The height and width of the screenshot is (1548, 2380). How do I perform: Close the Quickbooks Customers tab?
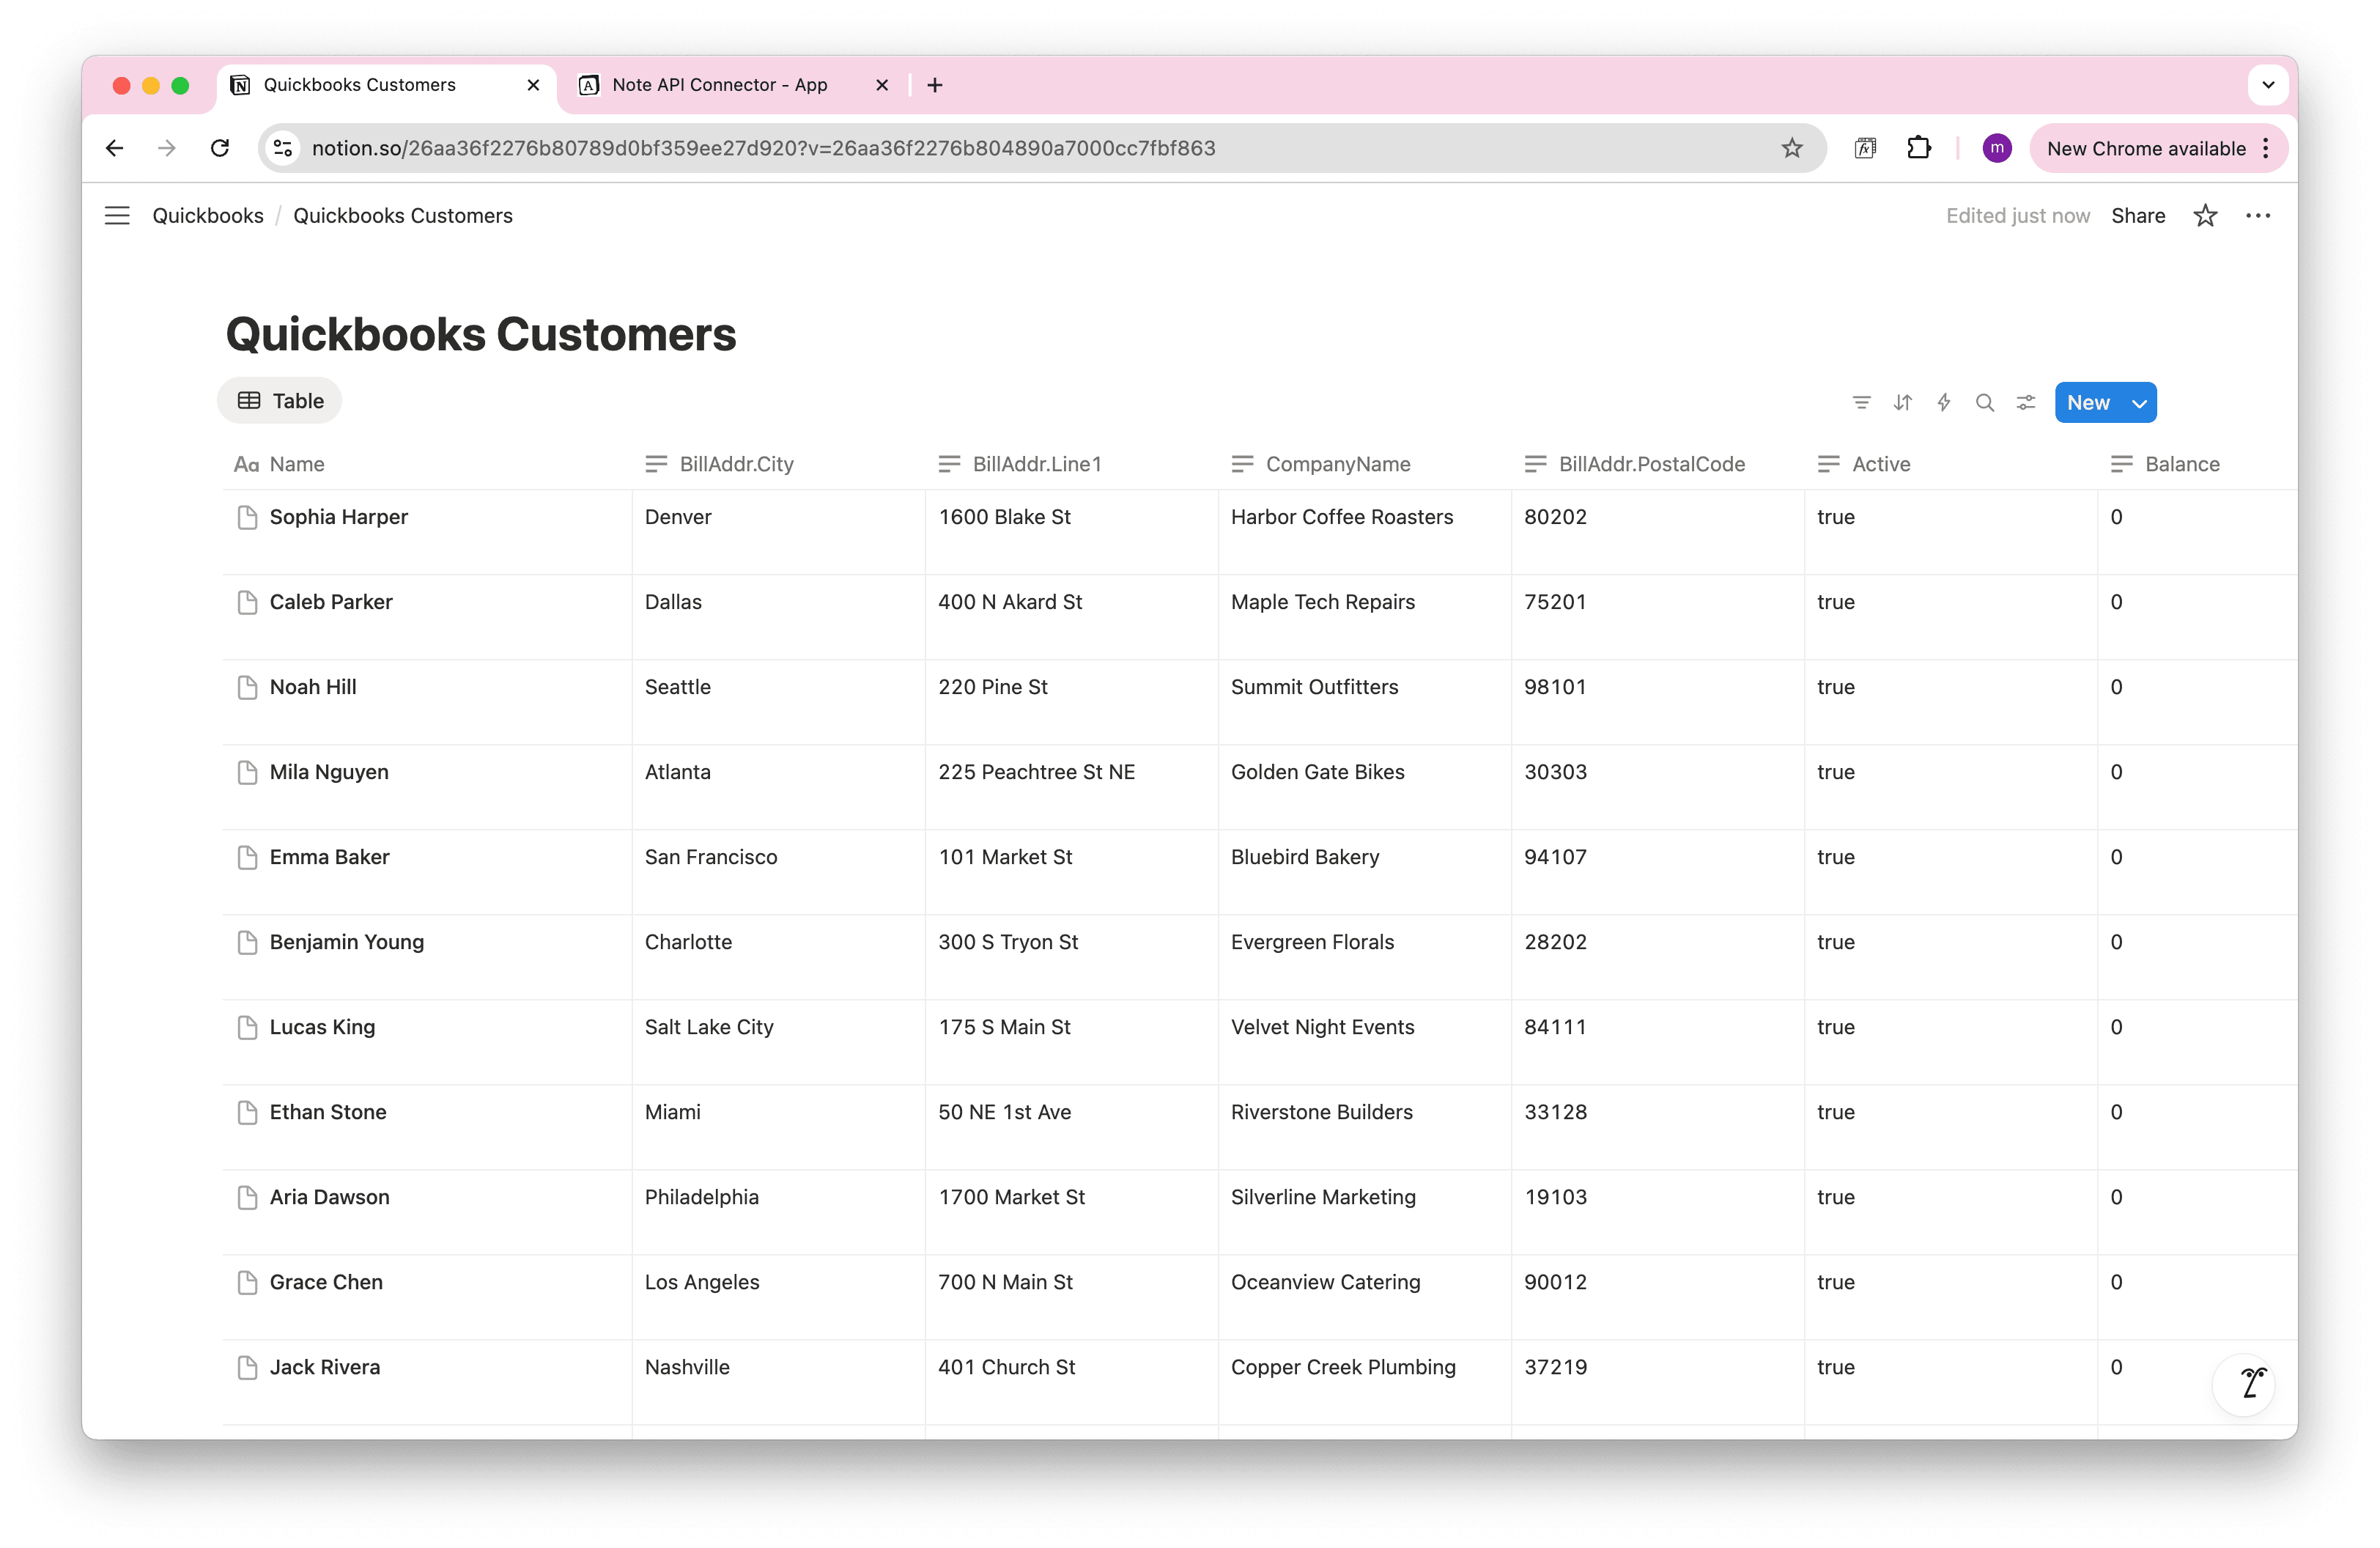pos(533,85)
